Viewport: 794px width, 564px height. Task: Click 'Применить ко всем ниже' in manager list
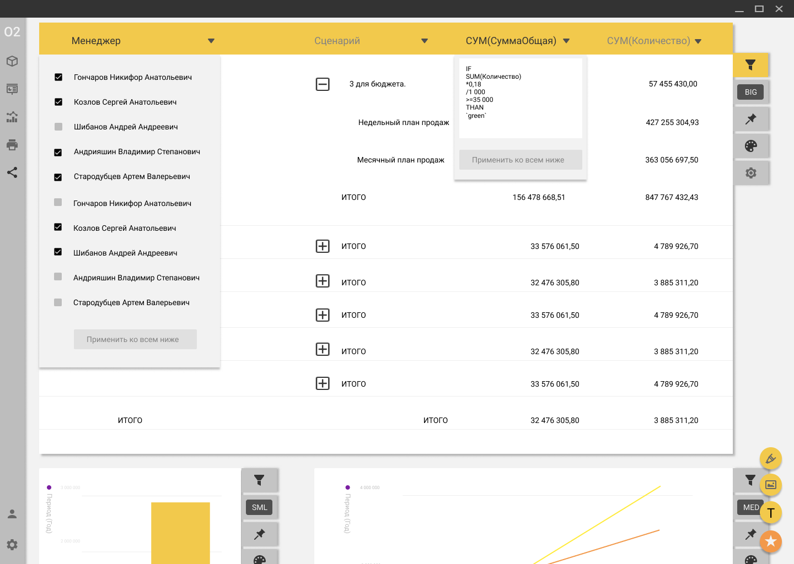point(135,339)
